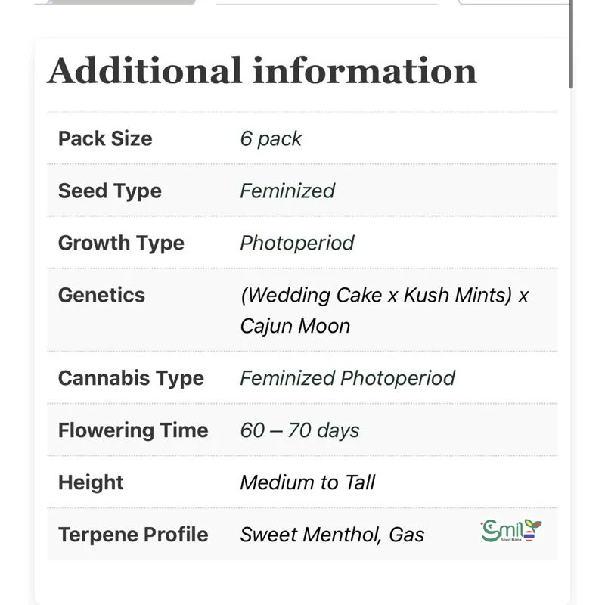This screenshot has height=605, width=605.
Task: Click the Cannabis Type label
Action: [x=131, y=378]
